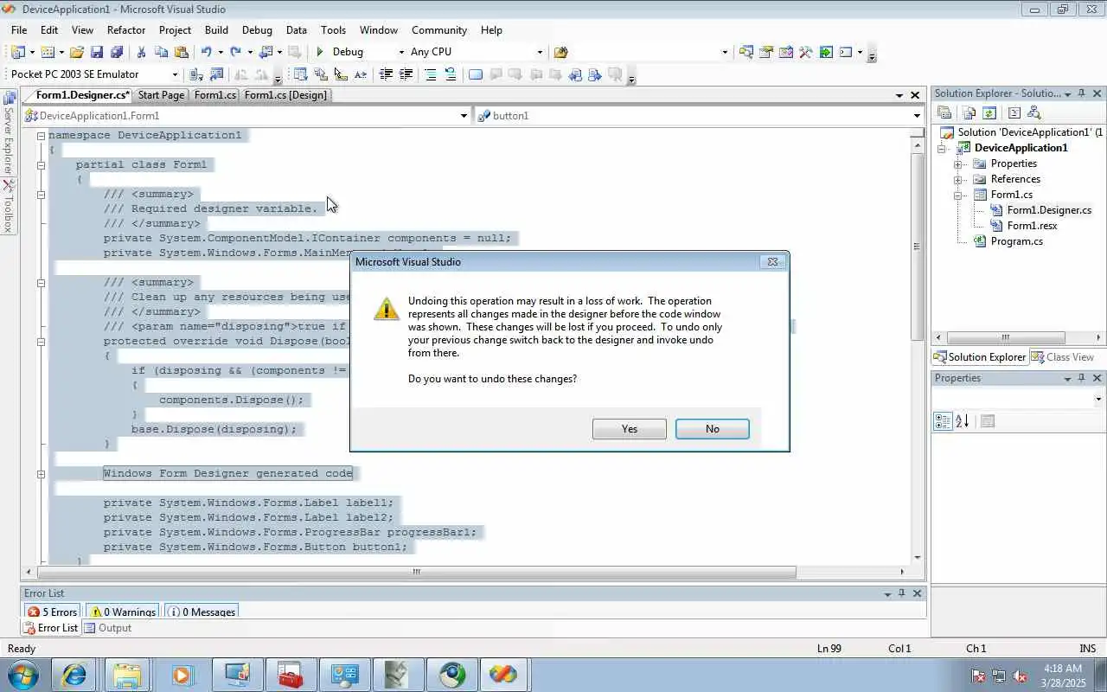1107x692 pixels.
Task: Toggle Alphabetical sort in Properties panel
Action: click(x=963, y=421)
